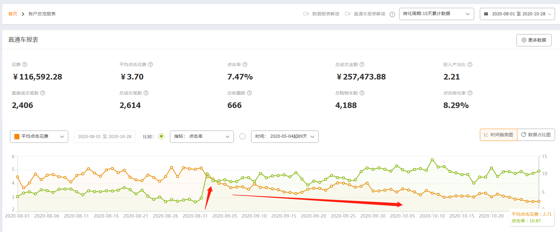The width and height of the screenshot is (560, 232).
Task: Open the 数据报表解读 link
Action: [326, 14]
